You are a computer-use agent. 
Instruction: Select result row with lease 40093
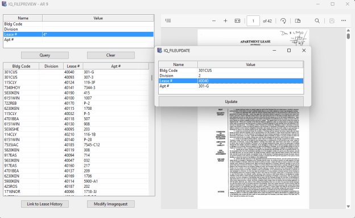76,77
